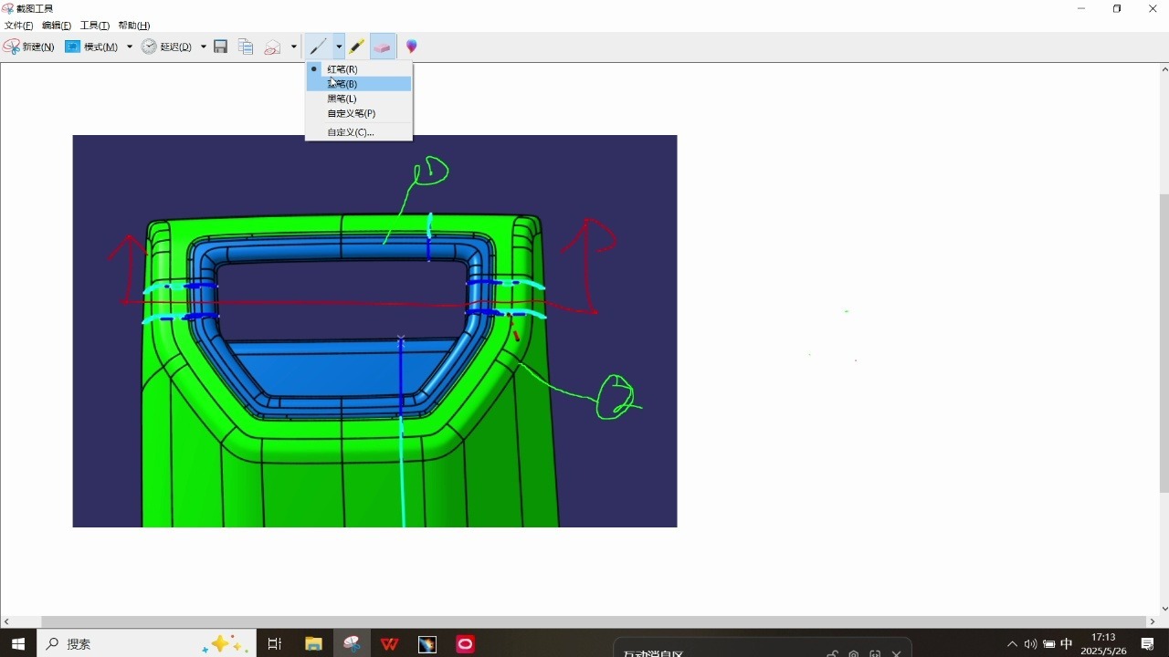Image resolution: width=1169 pixels, height=657 pixels.
Task: Select the yellow Highlighter tool
Action: [x=357, y=47]
